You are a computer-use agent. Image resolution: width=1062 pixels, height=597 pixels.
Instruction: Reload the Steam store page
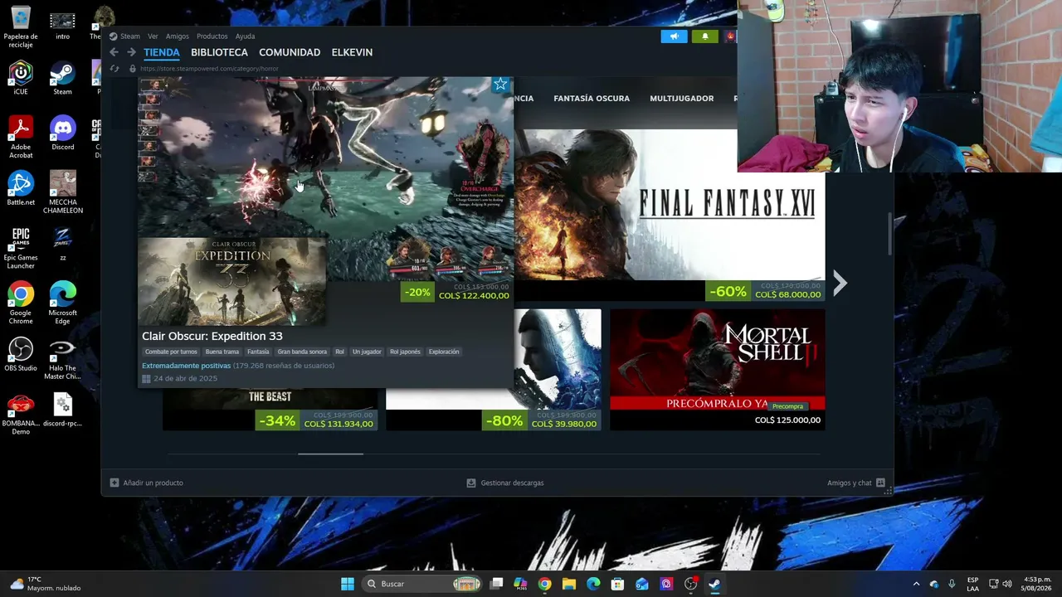[114, 69]
